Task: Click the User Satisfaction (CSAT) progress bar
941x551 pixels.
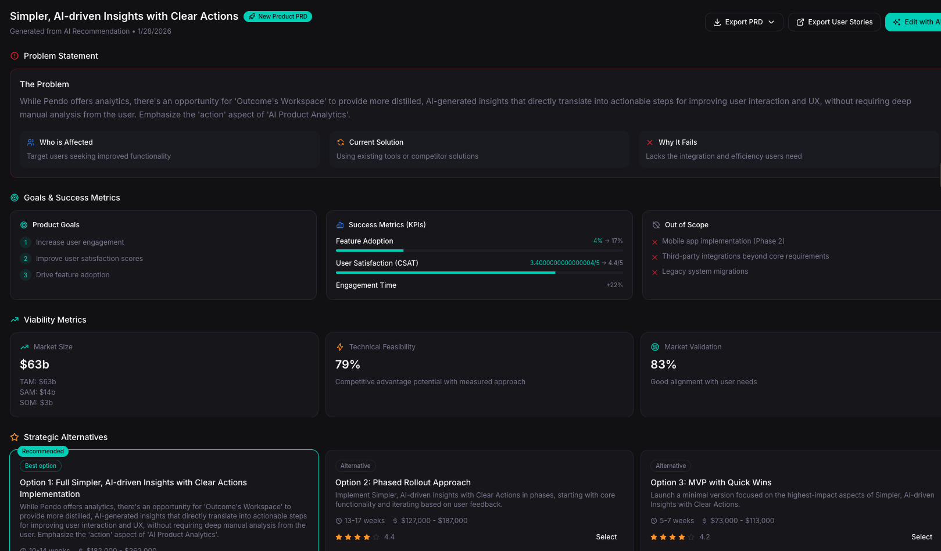Action: (480, 273)
